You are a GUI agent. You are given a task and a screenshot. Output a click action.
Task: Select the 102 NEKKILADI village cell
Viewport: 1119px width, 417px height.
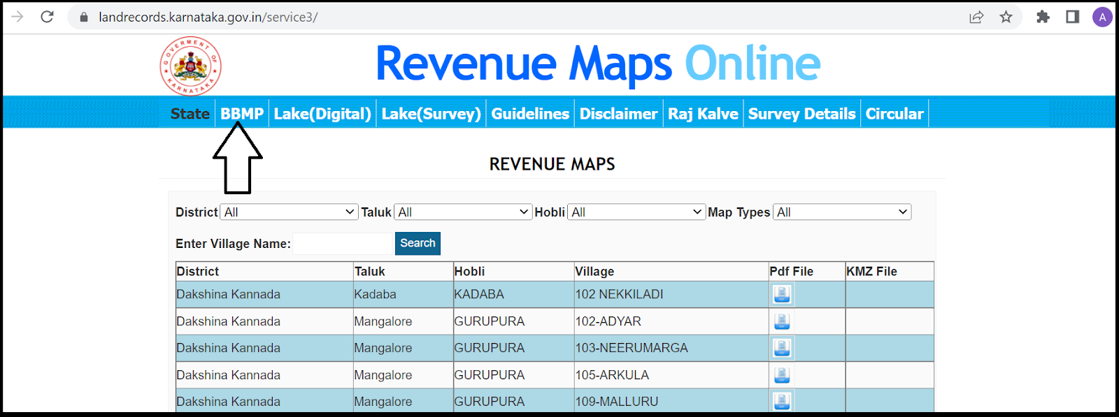click(x=671, y=295)
